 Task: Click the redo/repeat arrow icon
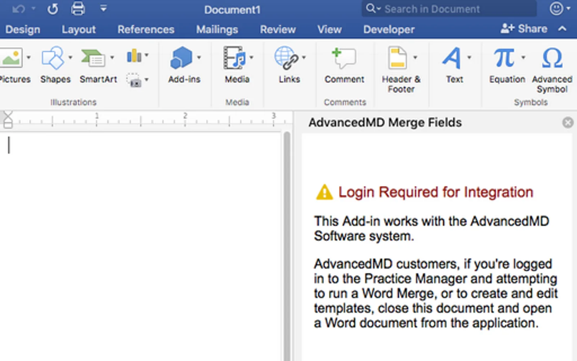coord(53,9)
